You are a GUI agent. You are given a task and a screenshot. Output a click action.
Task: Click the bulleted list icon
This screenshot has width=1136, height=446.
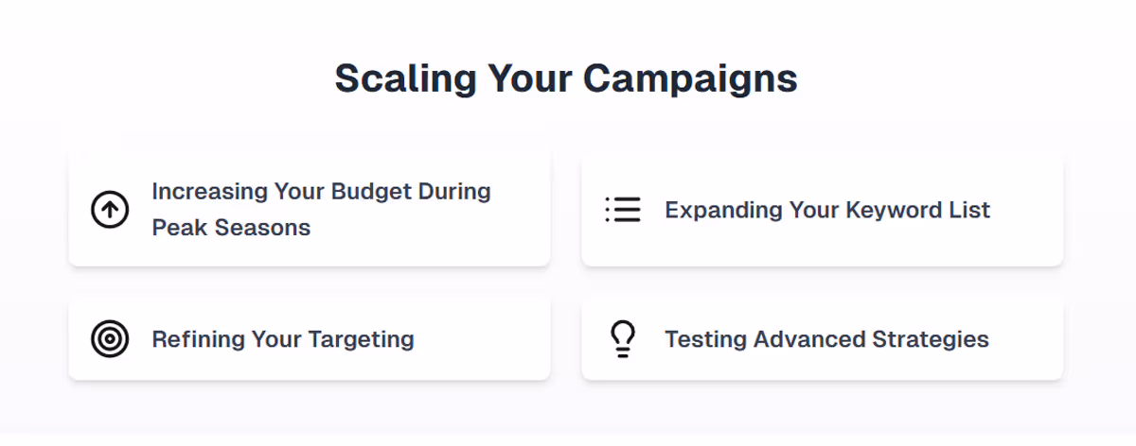[x=623, y=209]
